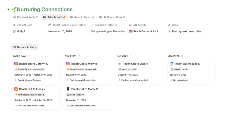Click the orange icon on Elena V card
This screenshot has width=225, height=127.
[16, 89]
